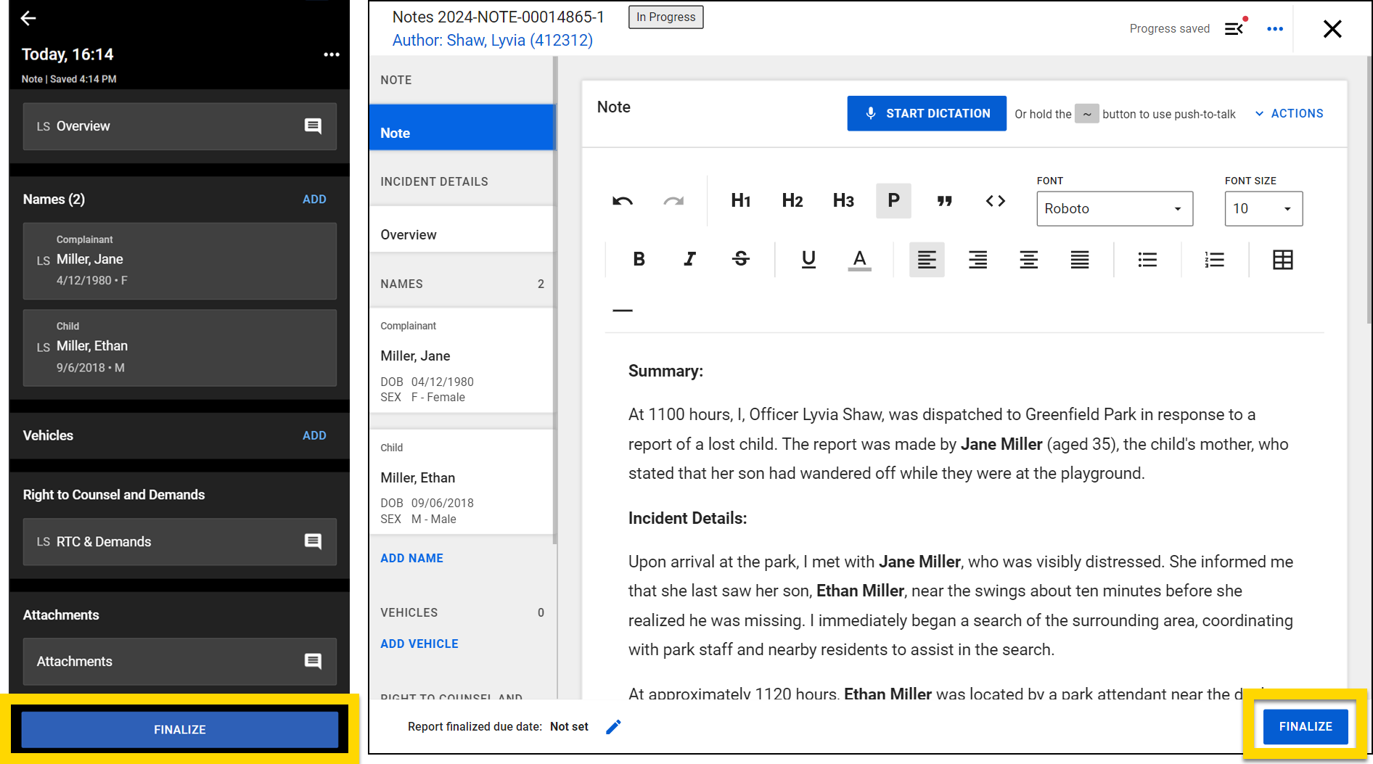Apply block quote formatting
The image size is (1373, 764).
click(x=944, y=201)
